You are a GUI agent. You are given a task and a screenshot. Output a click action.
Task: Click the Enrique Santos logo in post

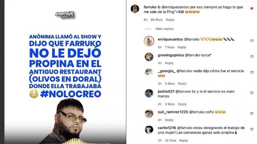[65, 15]
